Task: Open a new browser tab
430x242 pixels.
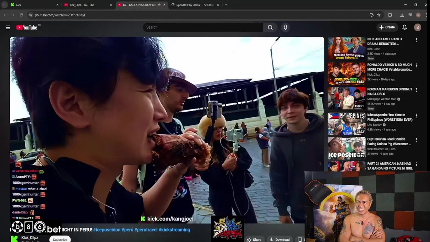Action: (x=226, y=5)
